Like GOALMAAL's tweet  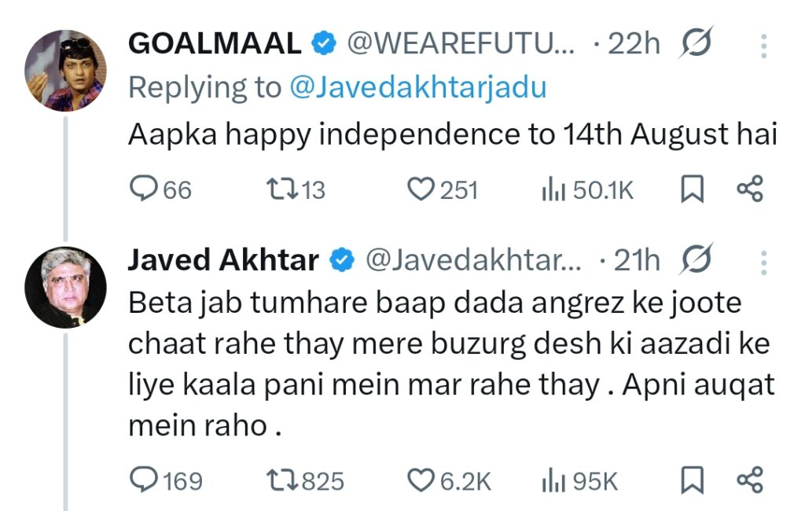coord(423,190)
